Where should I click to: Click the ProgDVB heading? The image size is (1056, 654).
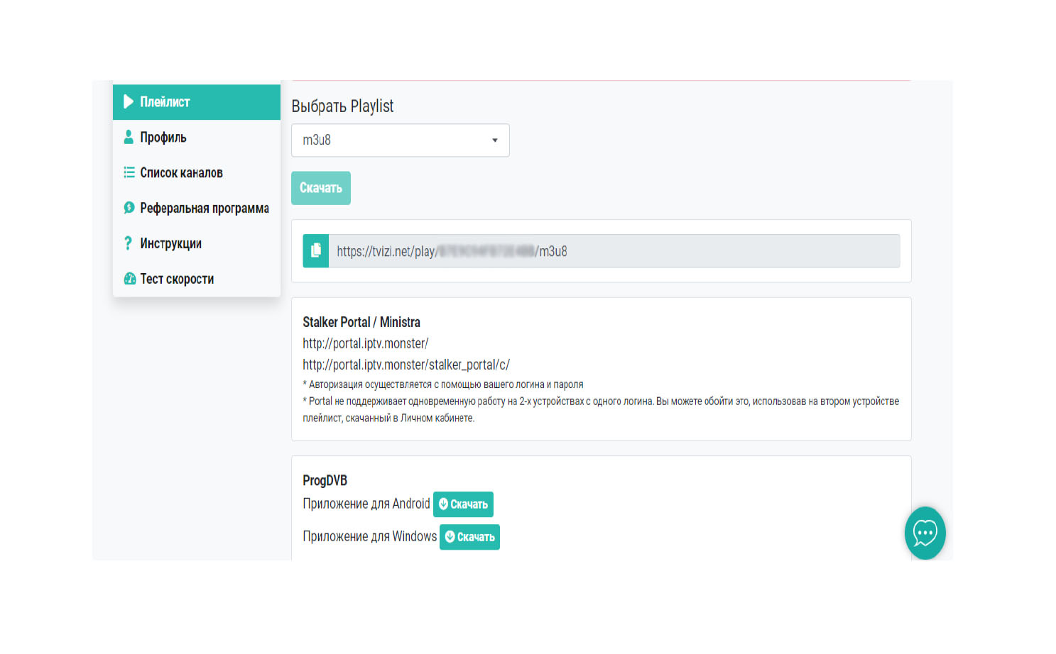(325, 480)
